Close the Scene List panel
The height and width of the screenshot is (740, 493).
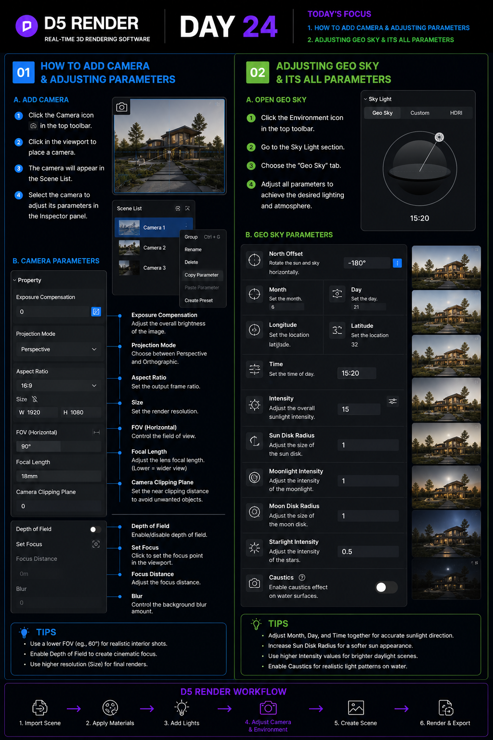187,209
